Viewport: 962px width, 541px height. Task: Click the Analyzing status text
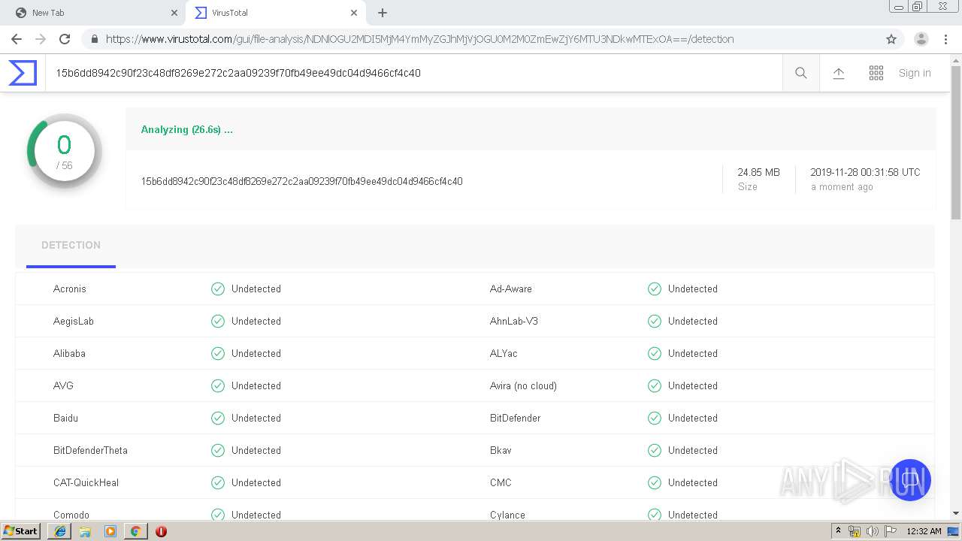point(187,129)
